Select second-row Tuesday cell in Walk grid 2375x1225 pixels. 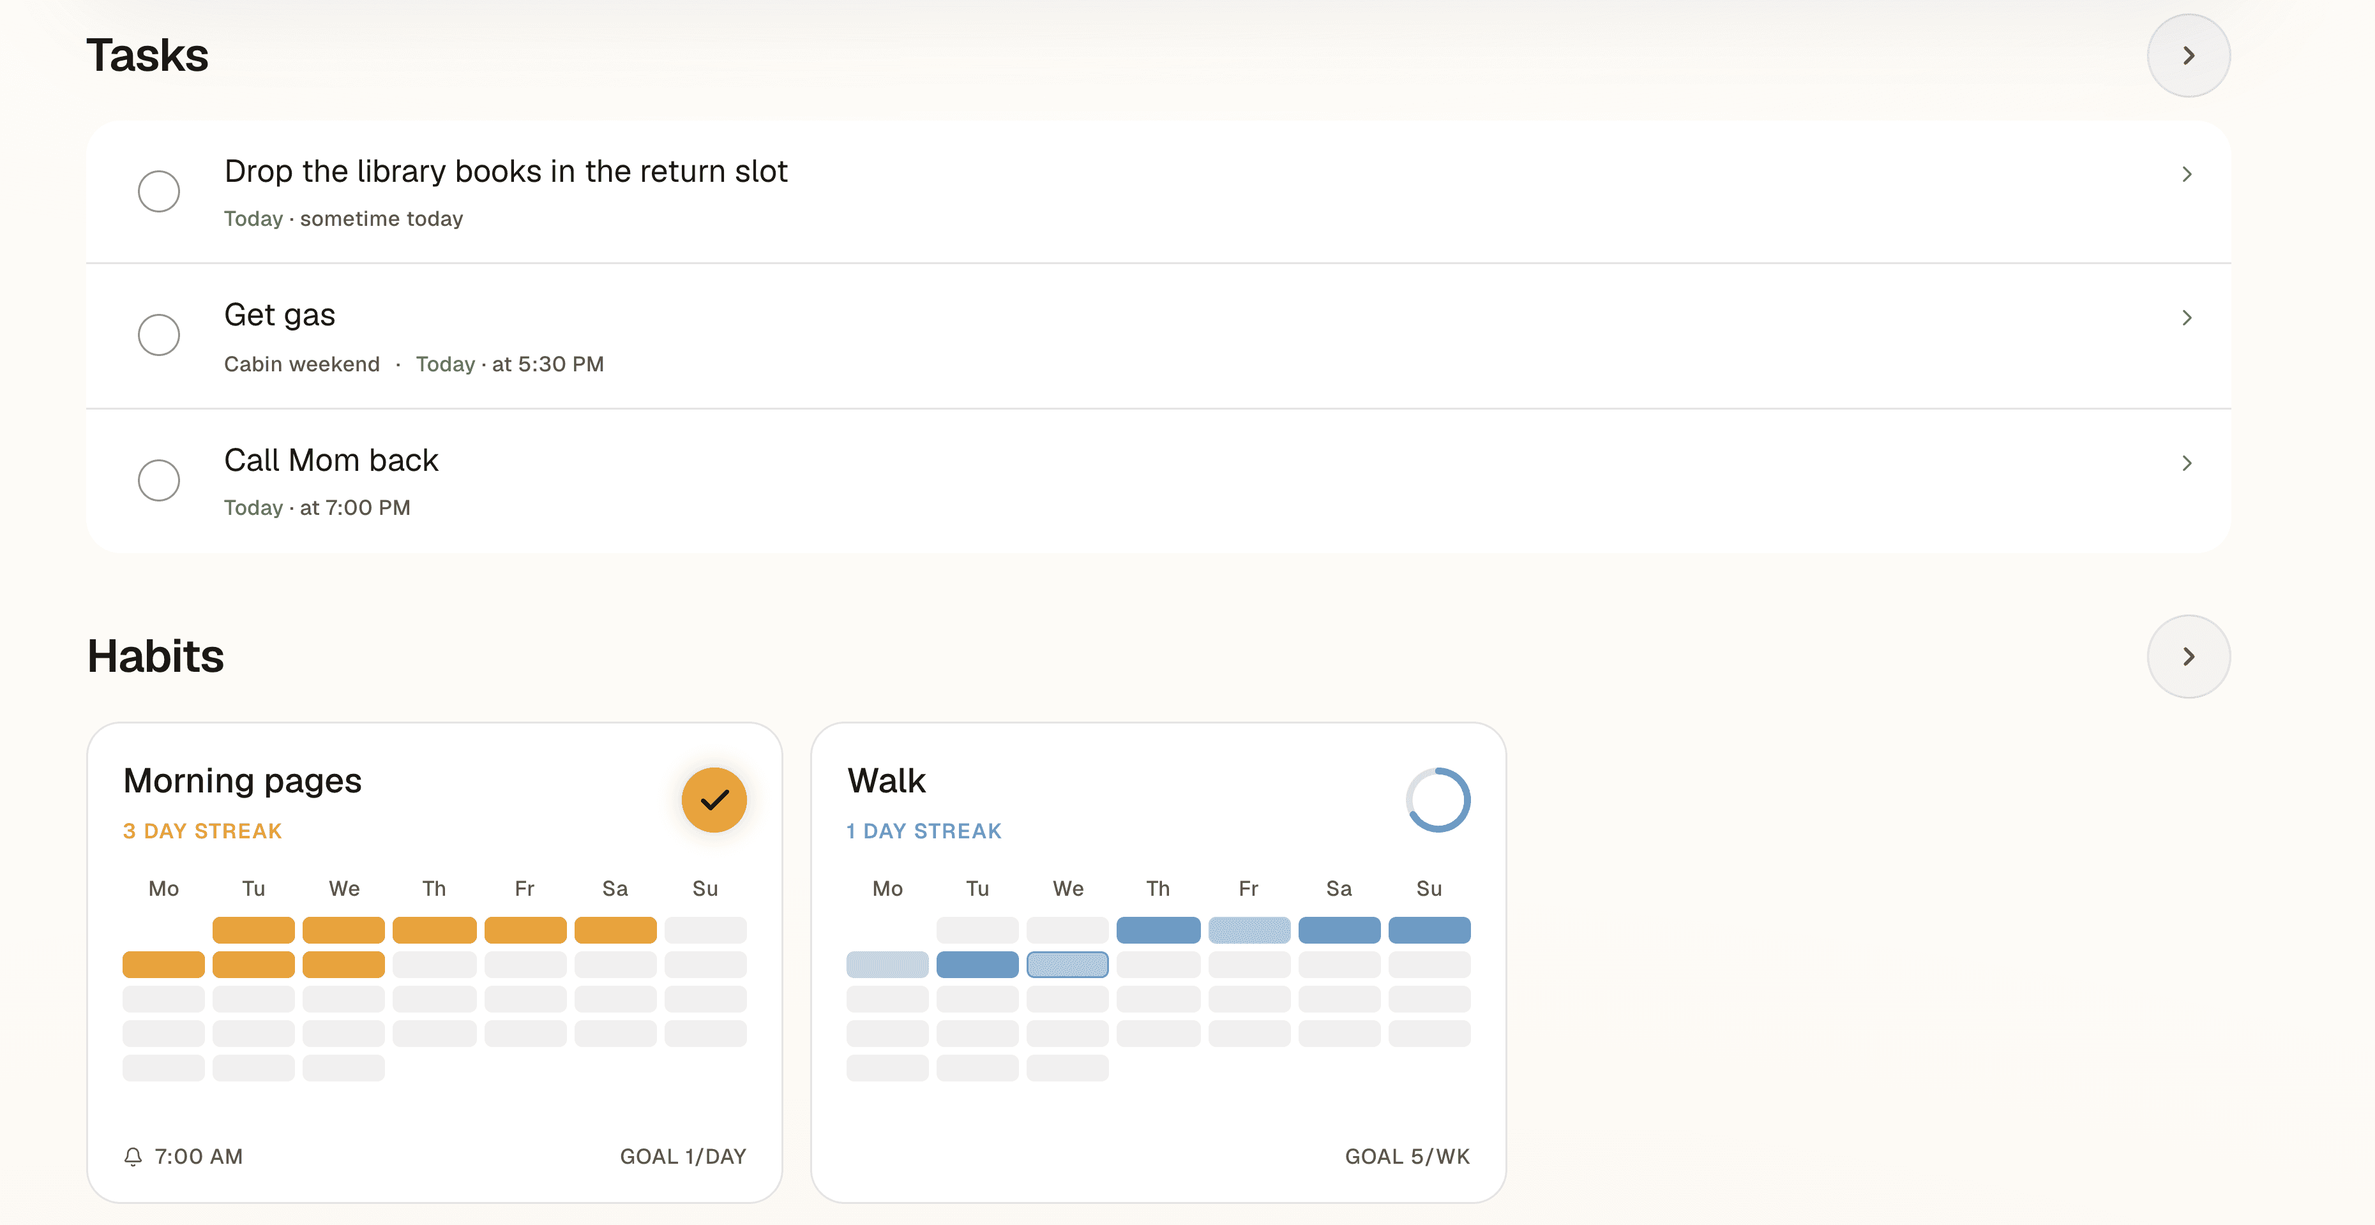[x=977, y=965]
